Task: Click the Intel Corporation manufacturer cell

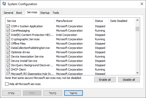Action: coord(66,35)
